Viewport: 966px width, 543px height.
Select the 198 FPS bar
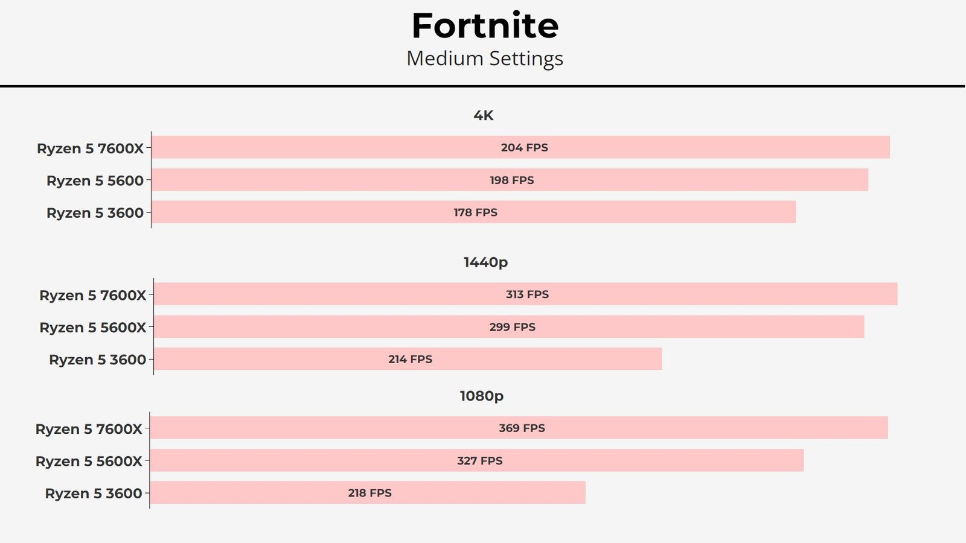(x=510, y=180)
